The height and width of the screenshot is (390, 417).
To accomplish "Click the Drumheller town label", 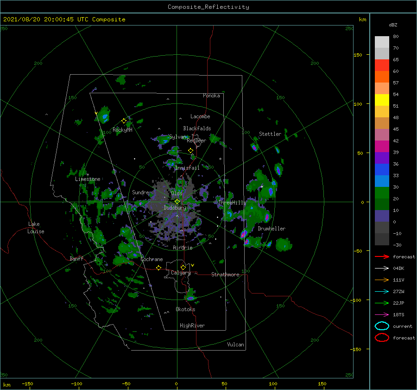I will coord(272,229).
